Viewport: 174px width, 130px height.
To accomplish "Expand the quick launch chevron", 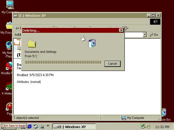I will [48, 126].
